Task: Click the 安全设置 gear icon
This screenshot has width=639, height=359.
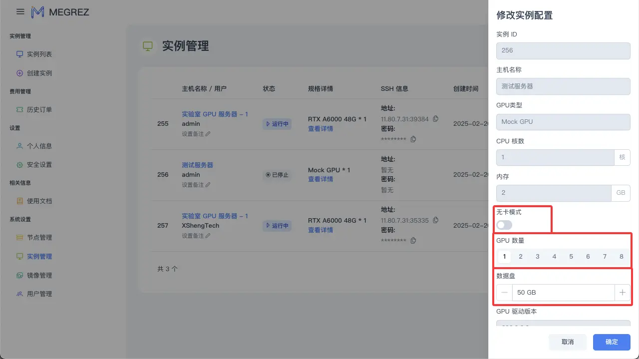Action: 19,164
